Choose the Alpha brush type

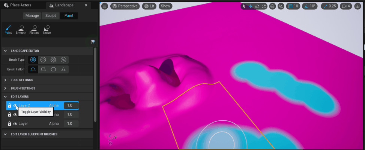(43, 60)
